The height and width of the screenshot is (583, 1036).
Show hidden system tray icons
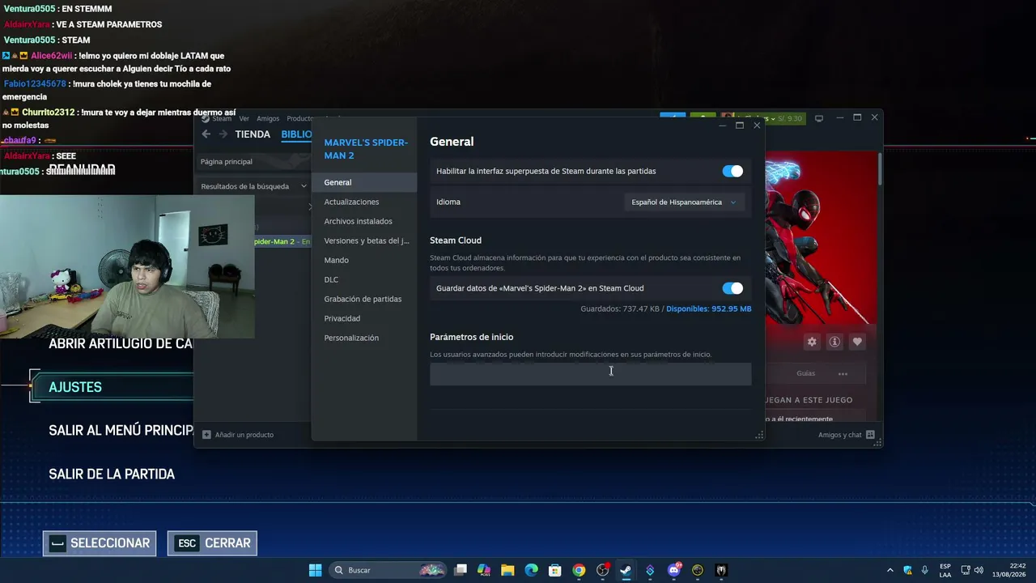tap(890, 570)
